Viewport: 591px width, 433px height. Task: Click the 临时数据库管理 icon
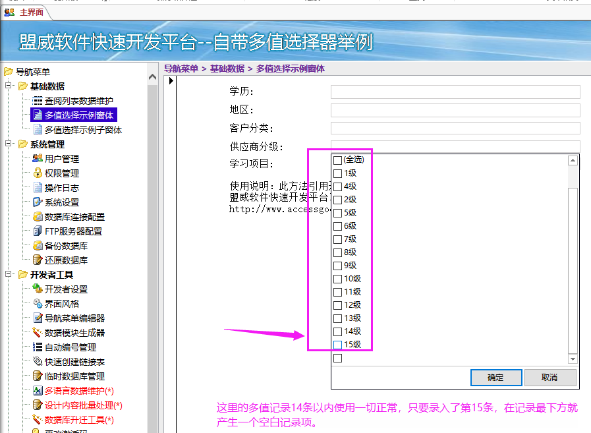(x=38, y=376)
